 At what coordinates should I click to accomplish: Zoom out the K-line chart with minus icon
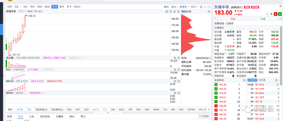coord(167,11)
